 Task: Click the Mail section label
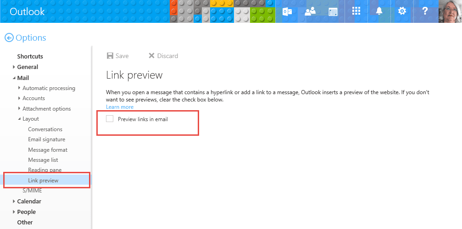(x=23, y=78)
